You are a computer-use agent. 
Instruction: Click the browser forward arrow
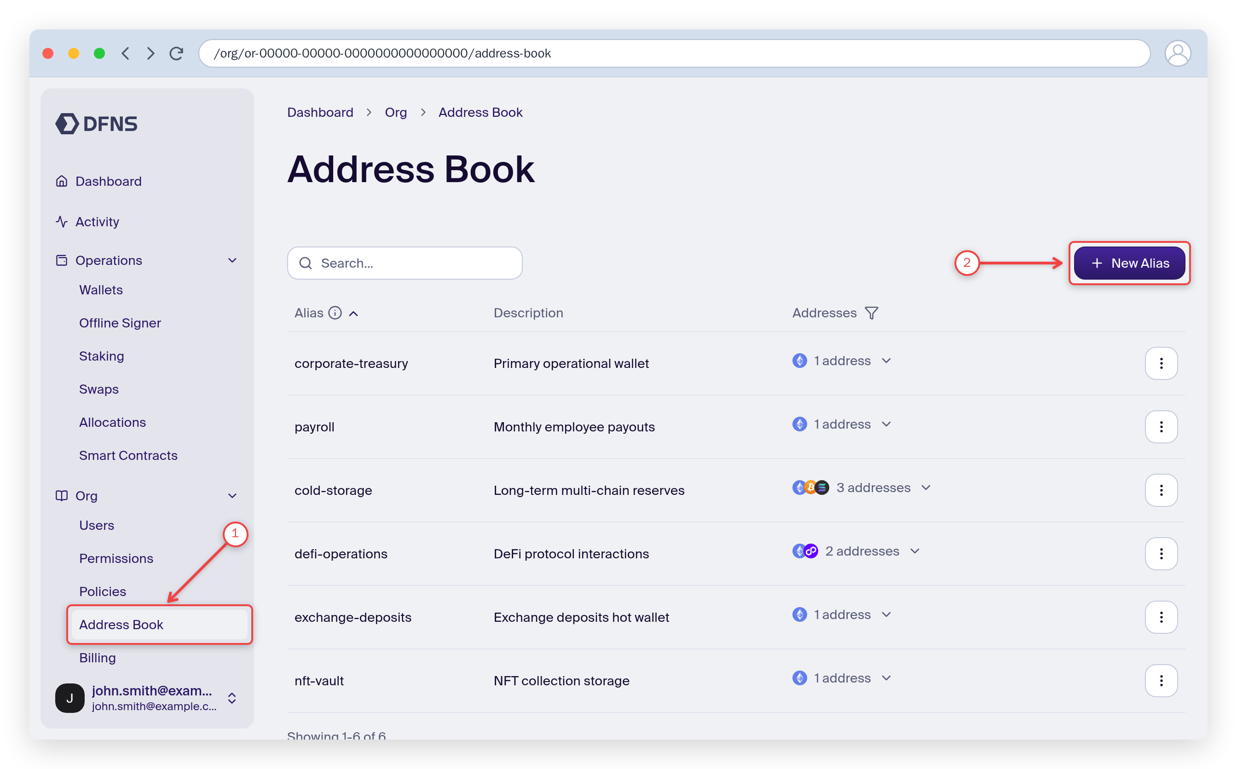click(x=150, y=53)
